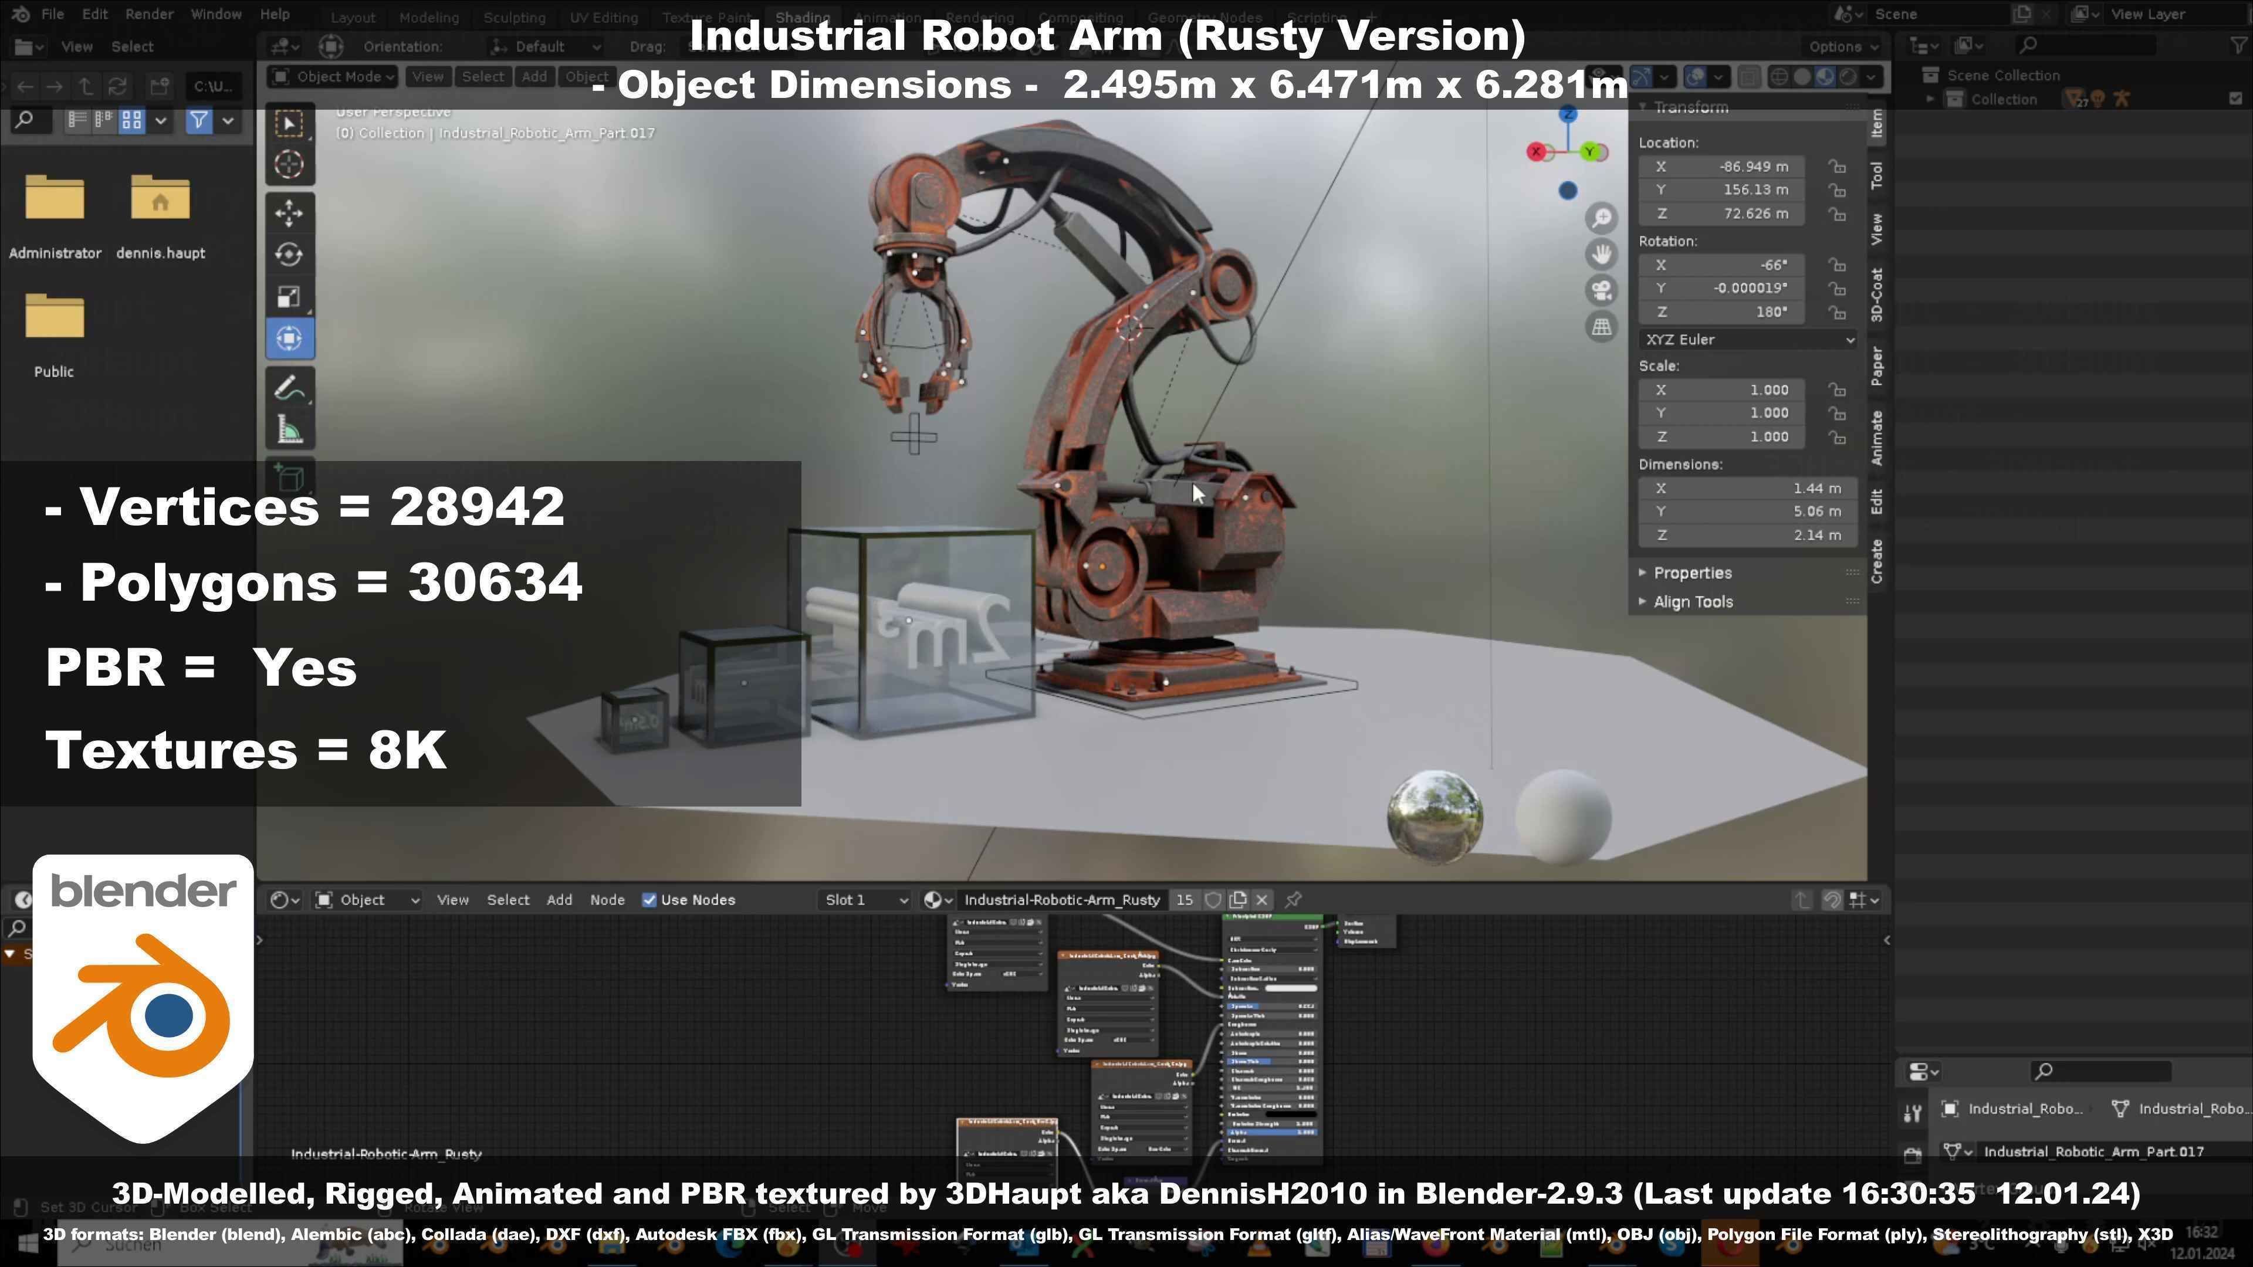
Task: Select the Annotate pencil tool
Action: [289, 387]
